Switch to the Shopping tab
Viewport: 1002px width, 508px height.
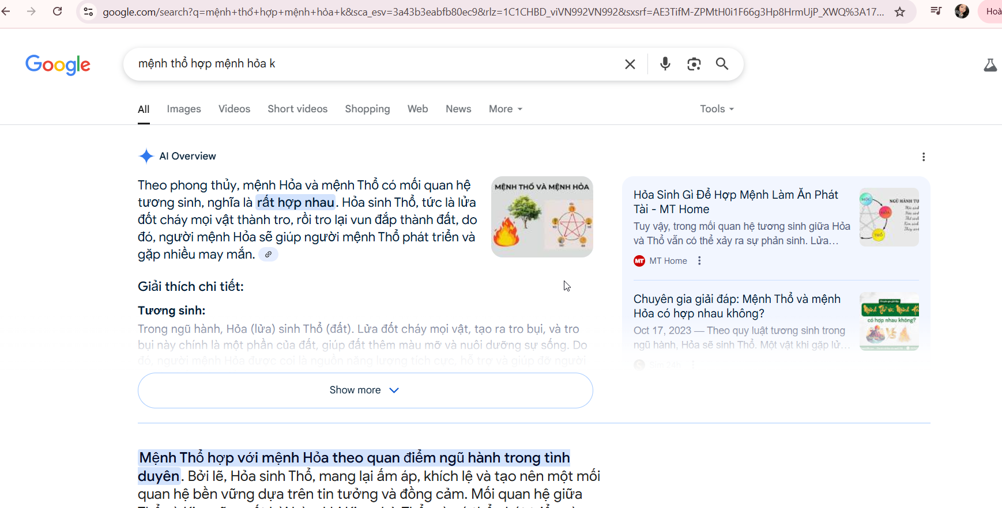tap(367, 109)
